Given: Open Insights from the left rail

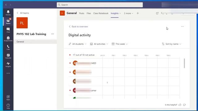Looking at the screenshot, I should coord(8,64).
